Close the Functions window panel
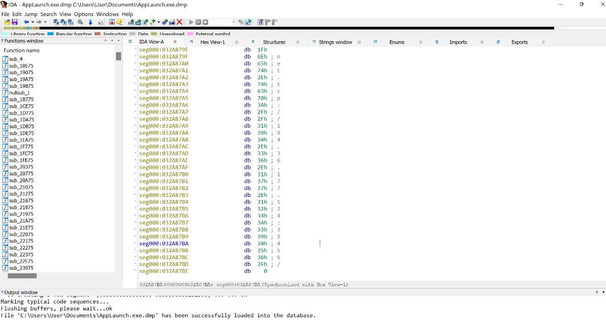This screenshot has width=606, height=320. click(118, 41)
